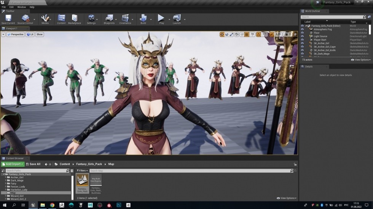The height and width of the screenshot is (209, 373).
Task: Toggle visibility of Light Source
Action: click(x=302, y=36)
